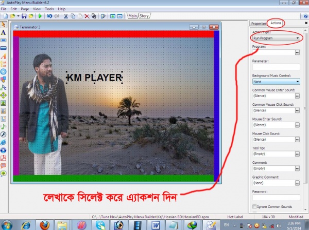Select the KM PLAYER label on canvas
The image size is (309, 230).
[94, 78]
